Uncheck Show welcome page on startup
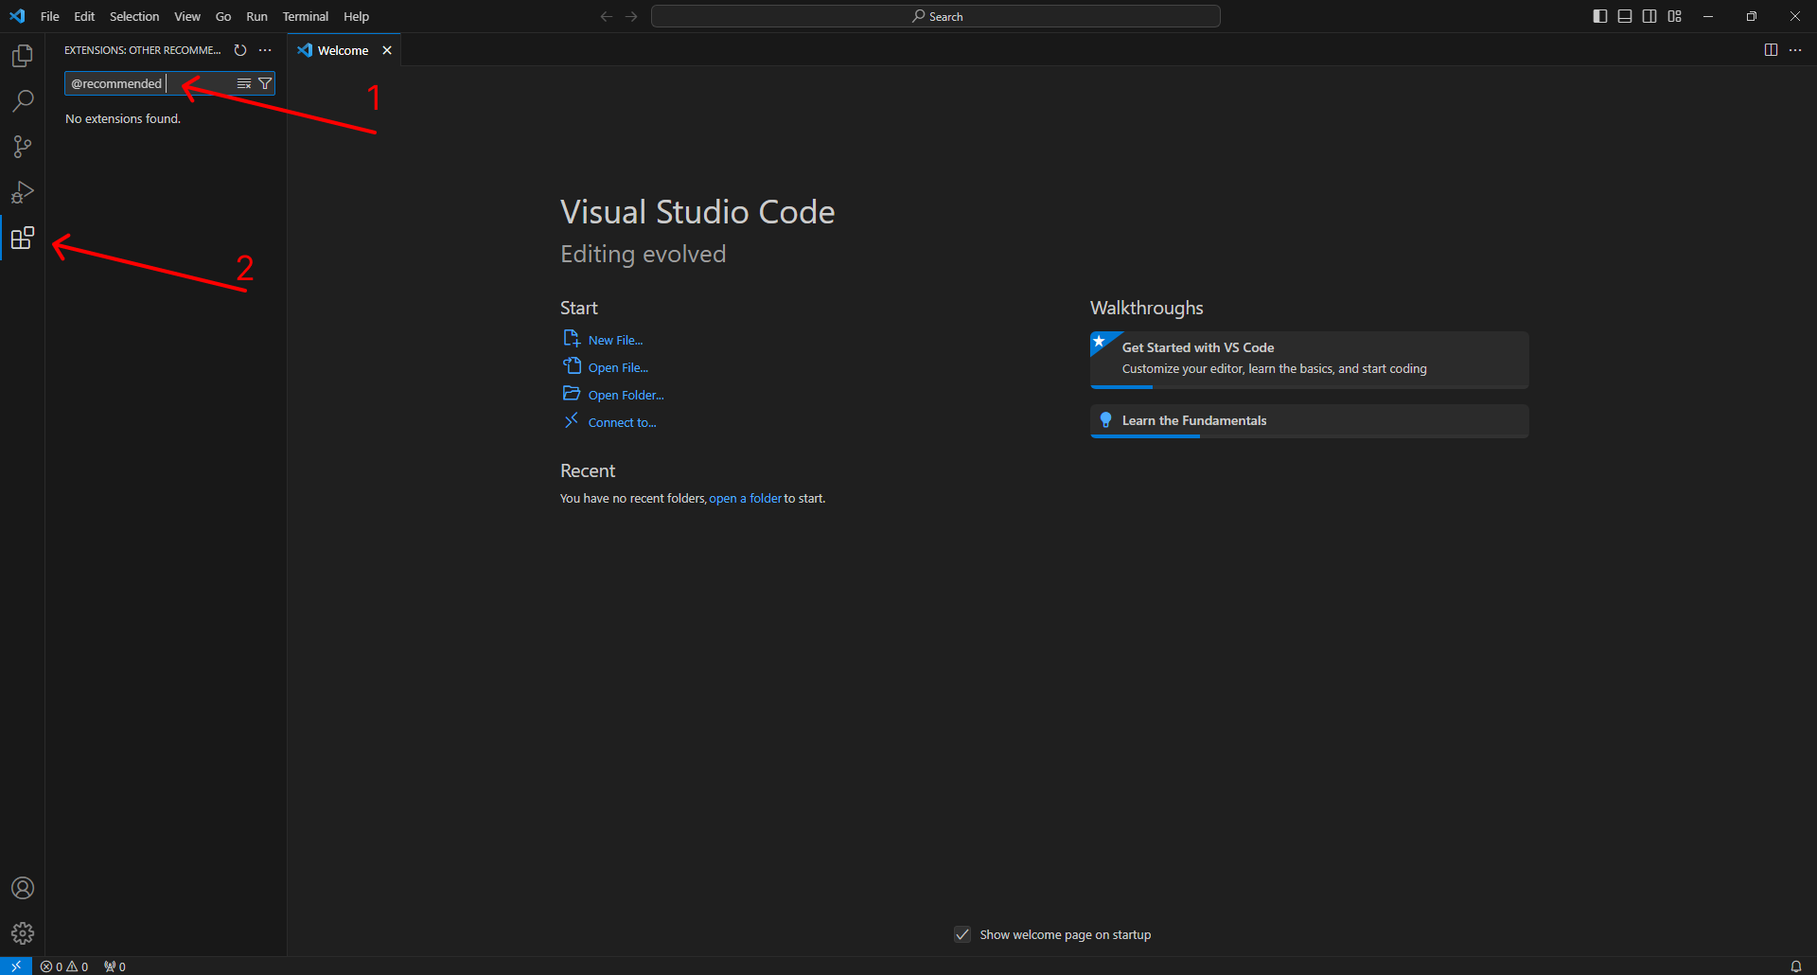Image resolution: width=1817 pixels, height=975 pixels. click(962, 934)
